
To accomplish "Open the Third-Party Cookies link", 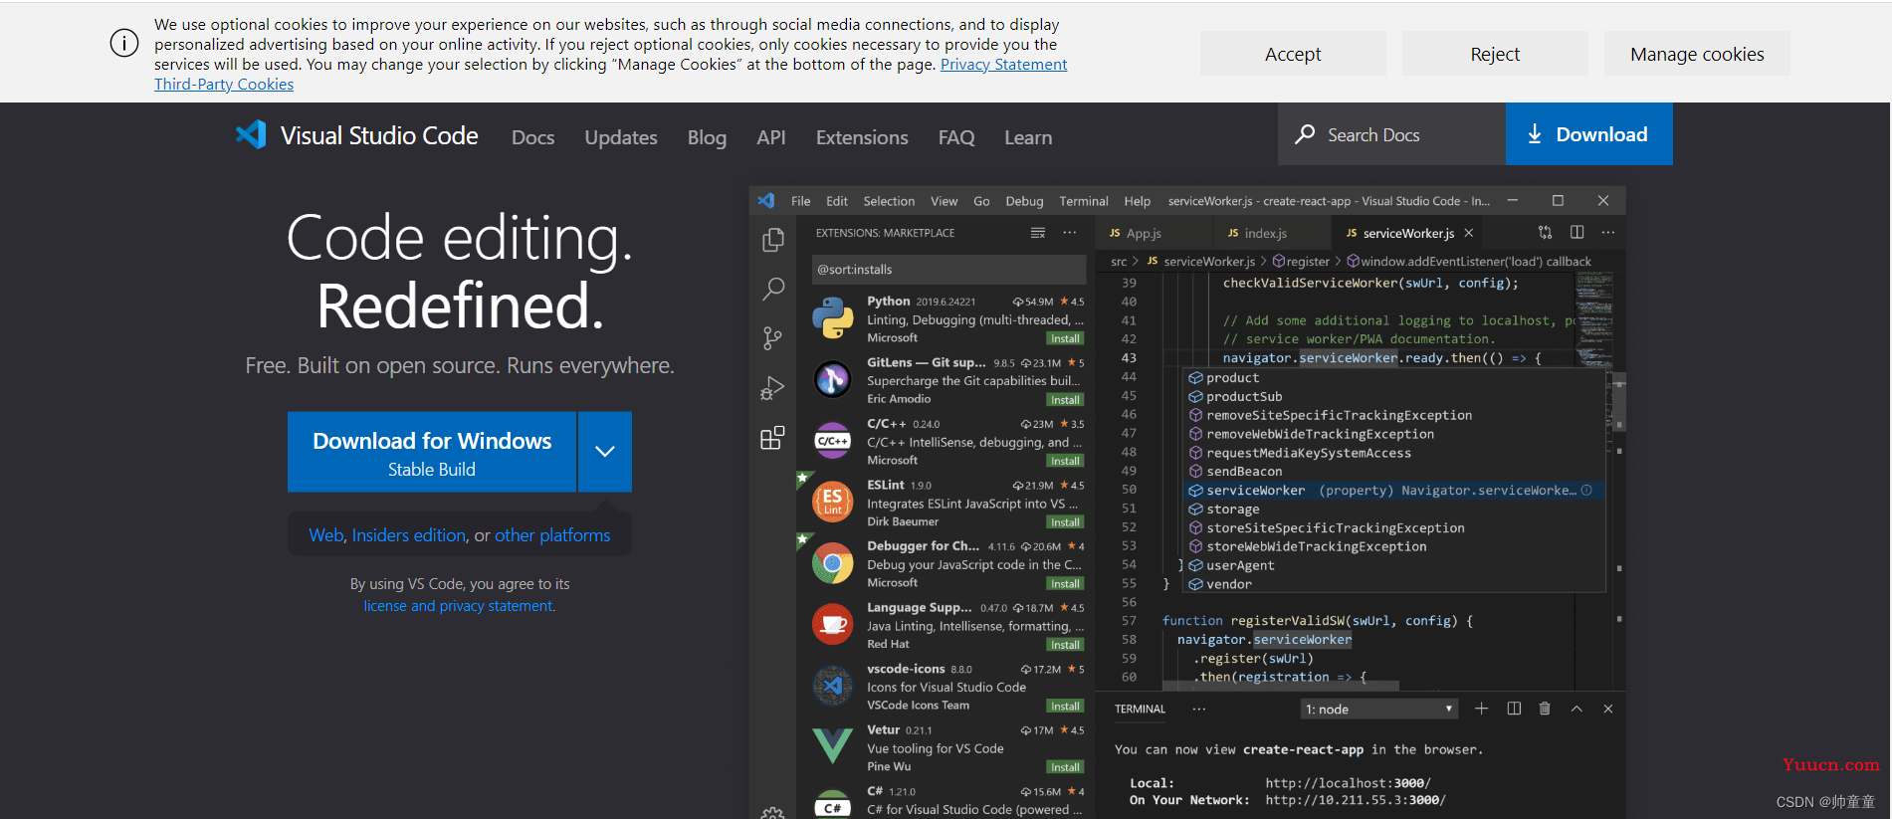I will 224,84.
